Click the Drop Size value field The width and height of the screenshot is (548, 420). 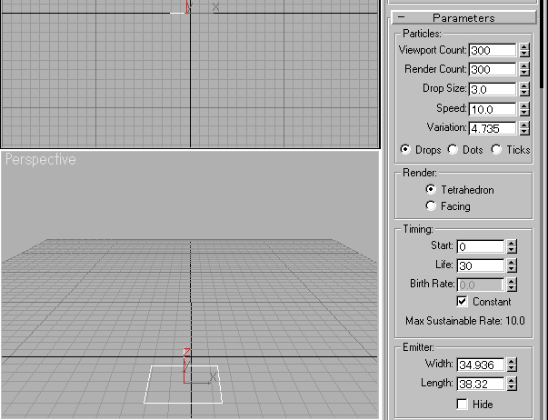(x=492, y=89)
